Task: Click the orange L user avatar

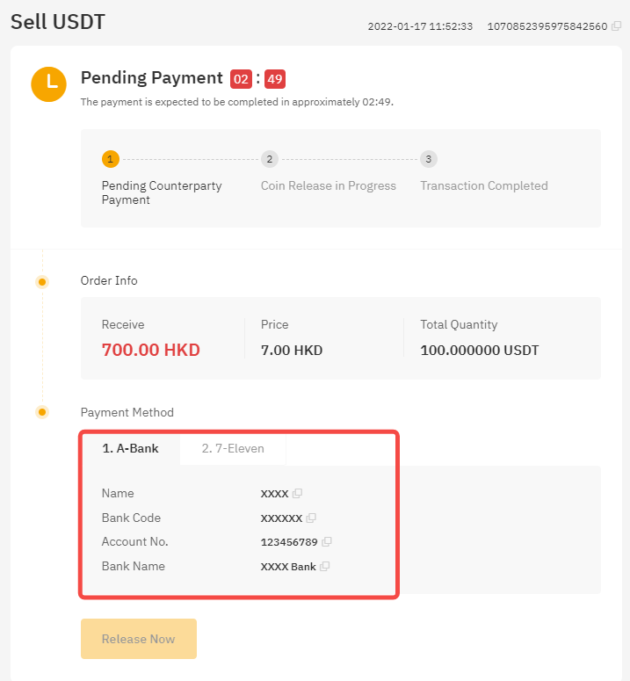Action: point(48,84)
